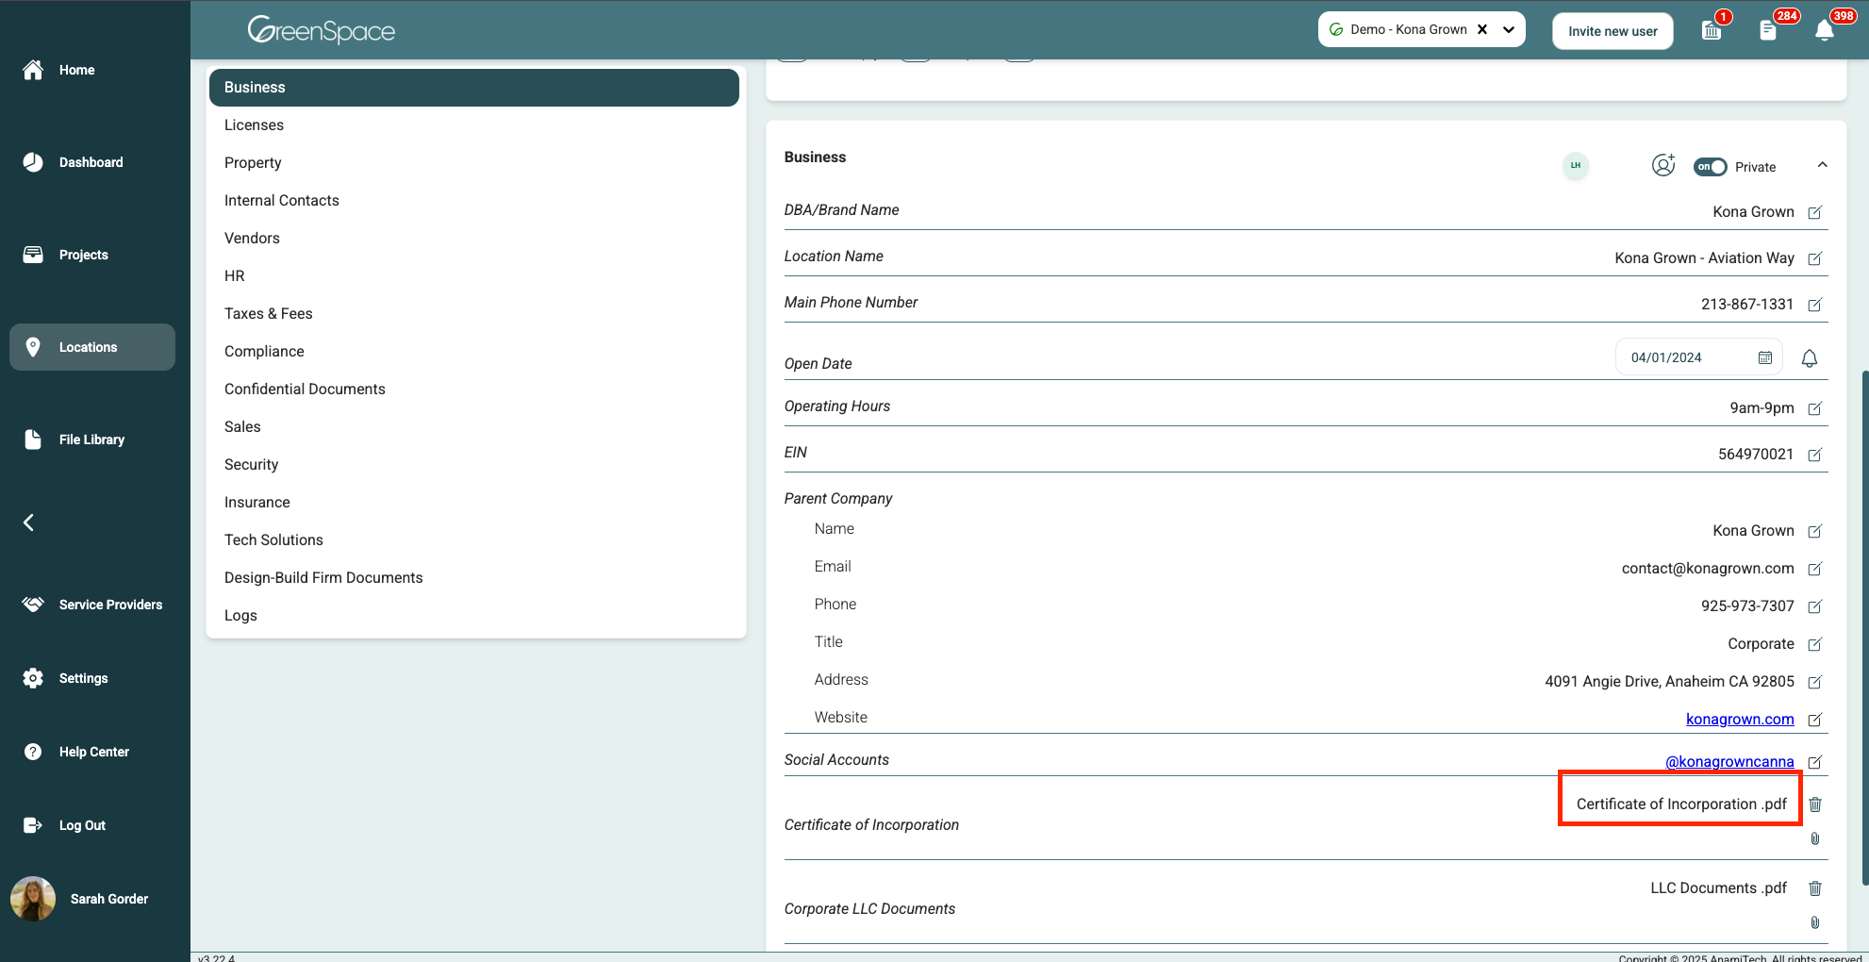The width and height of the screenshot is (1869, 962).
Task: Edit the Parent Company Address
Action: click(x=1815, y=682)
